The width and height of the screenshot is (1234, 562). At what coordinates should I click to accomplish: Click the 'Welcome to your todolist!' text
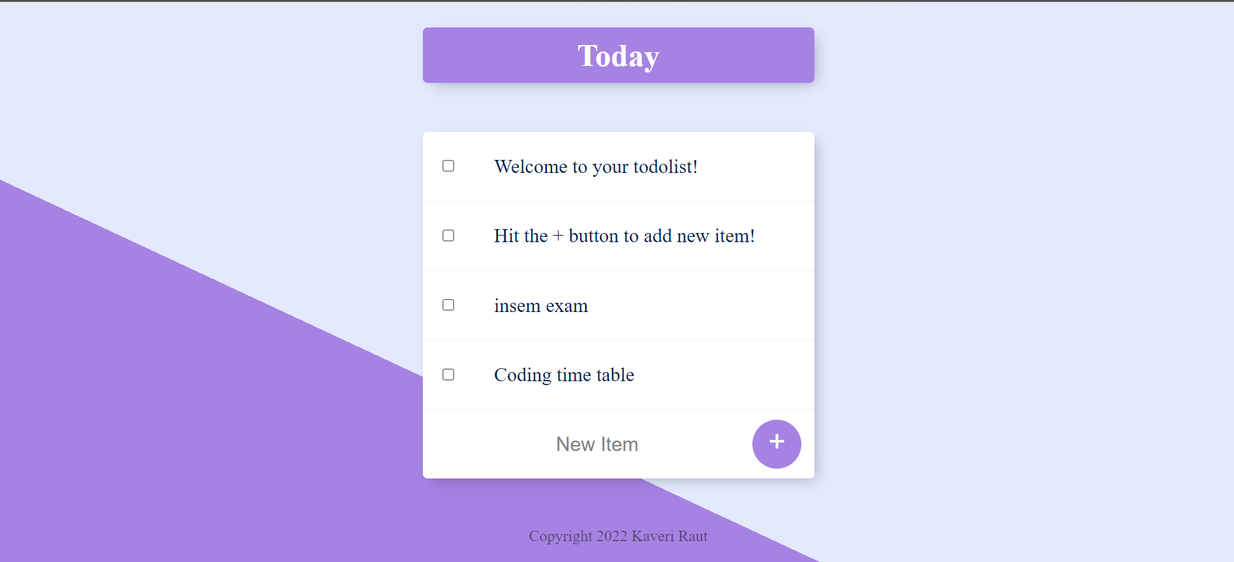click(x=596, y=166)
